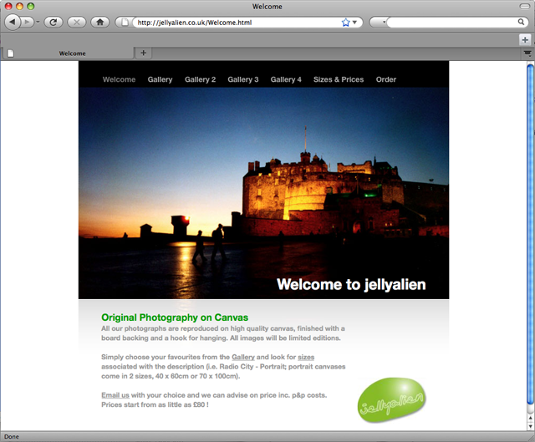535x442 pixels.
Task: Focus the jellyalien.co.uk address bar
Action: [236, 23]
